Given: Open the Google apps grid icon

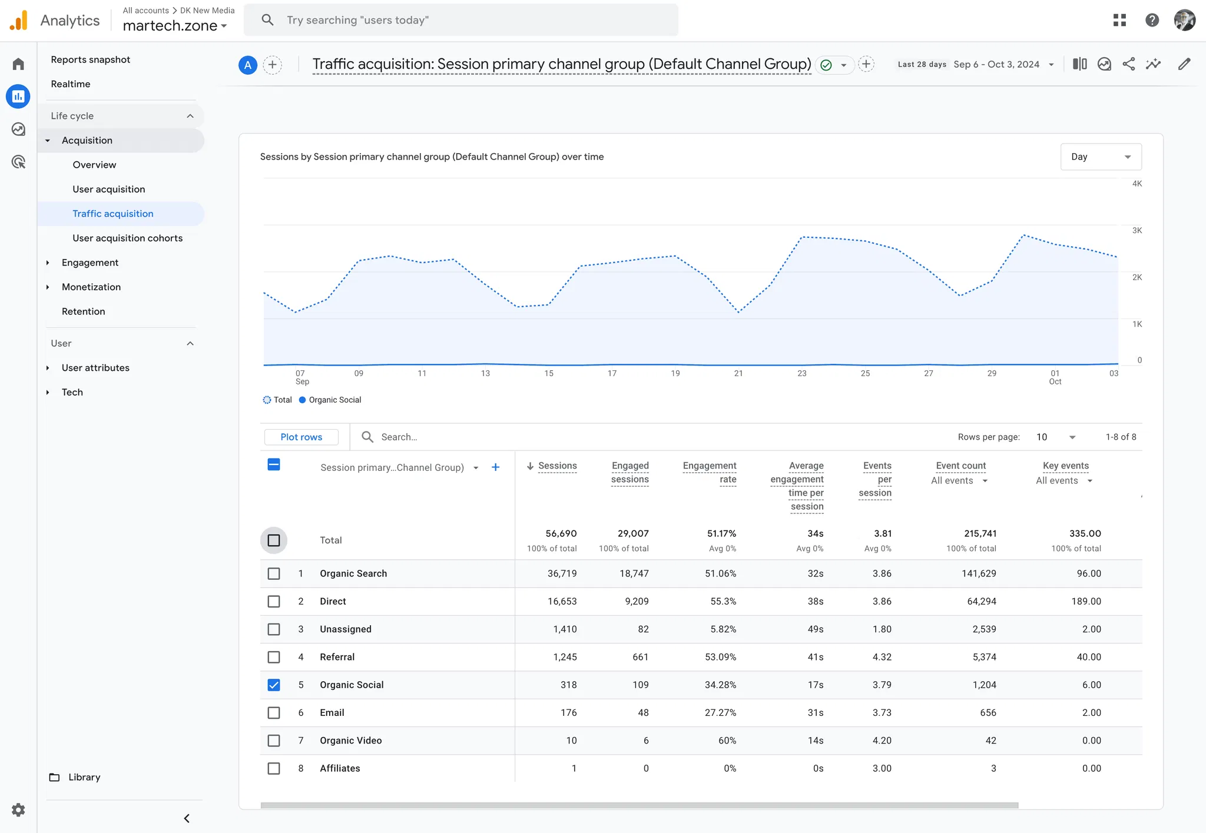Looking at the screenshot, I should (1119, 20).
